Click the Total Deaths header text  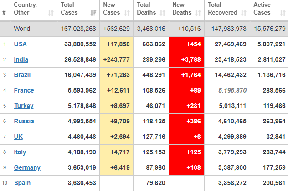tap(146, 9)
